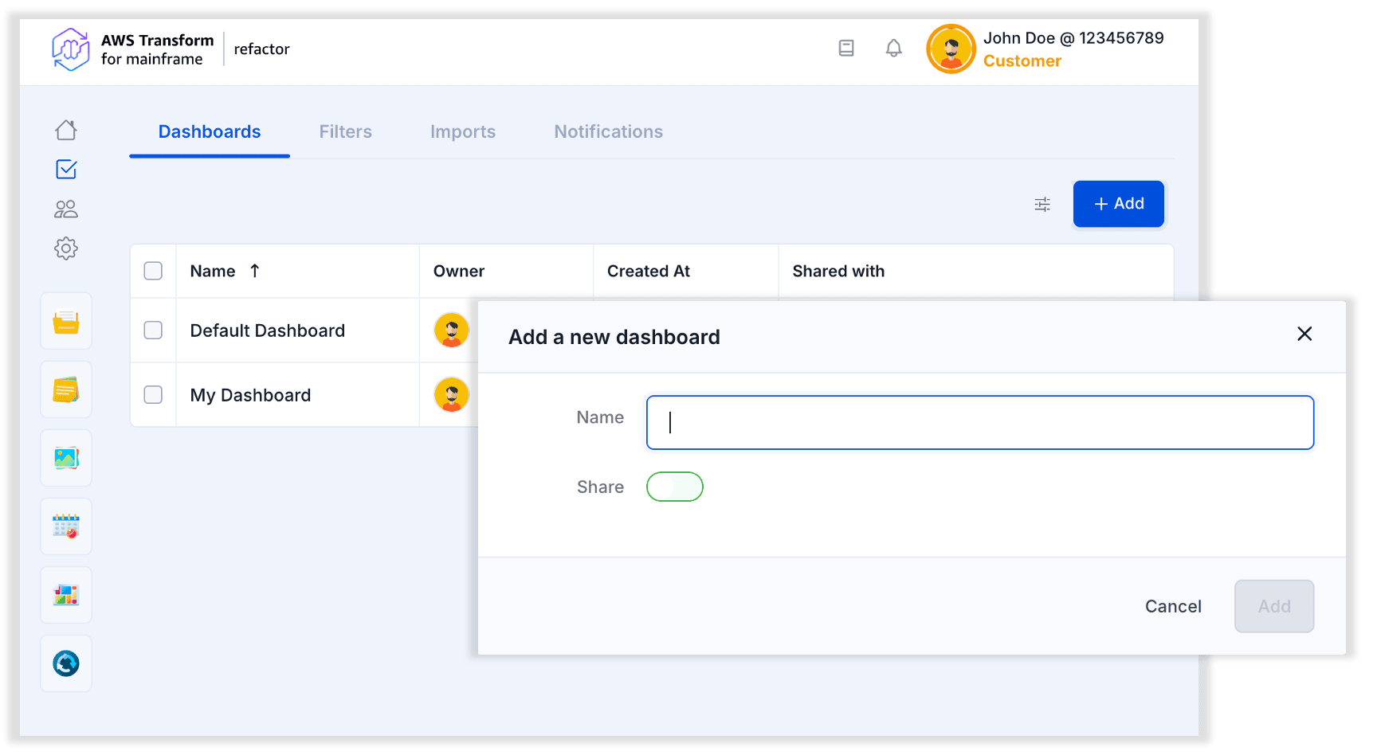Image resolution: width=1377 pixels, height=755 pixels.
Task: Click the home icon in sidebar
Action: [66, 130]
